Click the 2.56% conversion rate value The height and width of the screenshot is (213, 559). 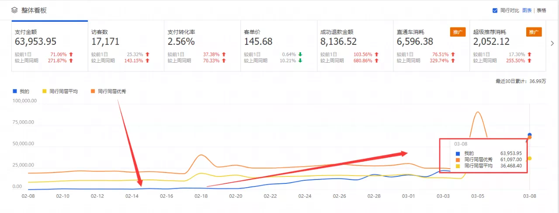coord(181,42)
